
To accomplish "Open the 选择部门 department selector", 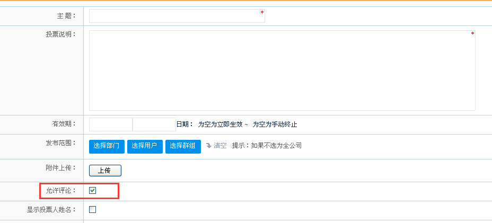I will pos(107,147).
